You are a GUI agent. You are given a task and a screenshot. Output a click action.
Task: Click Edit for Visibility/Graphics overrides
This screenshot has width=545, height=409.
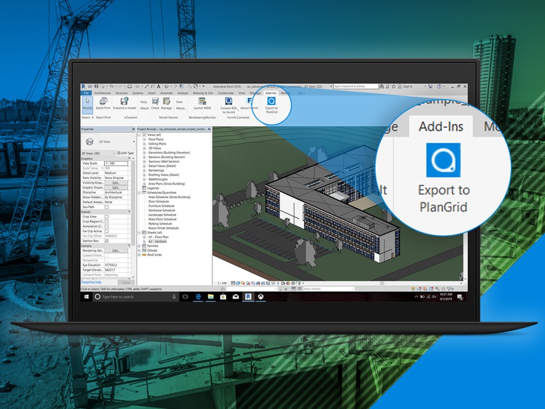(116, 183)
